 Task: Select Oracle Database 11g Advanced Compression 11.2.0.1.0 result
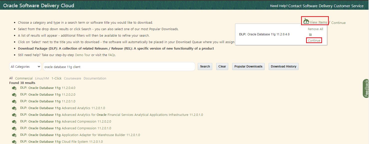point(66,128)
